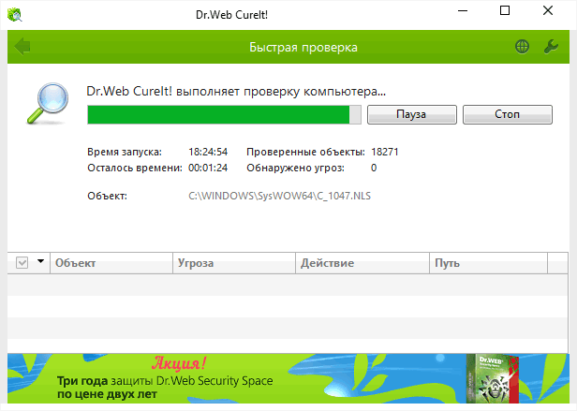Open the wrench settings icon

pyautogui.click(x=551, y=47)
